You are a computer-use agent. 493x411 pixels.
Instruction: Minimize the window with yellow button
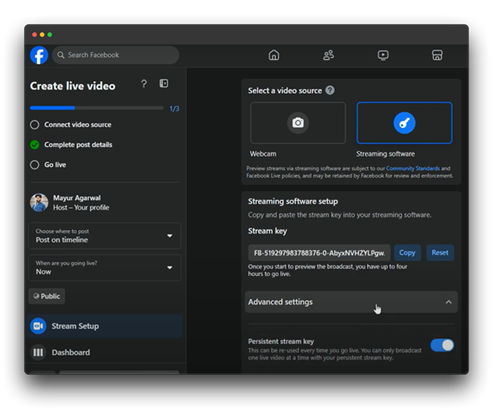(42, 35)
